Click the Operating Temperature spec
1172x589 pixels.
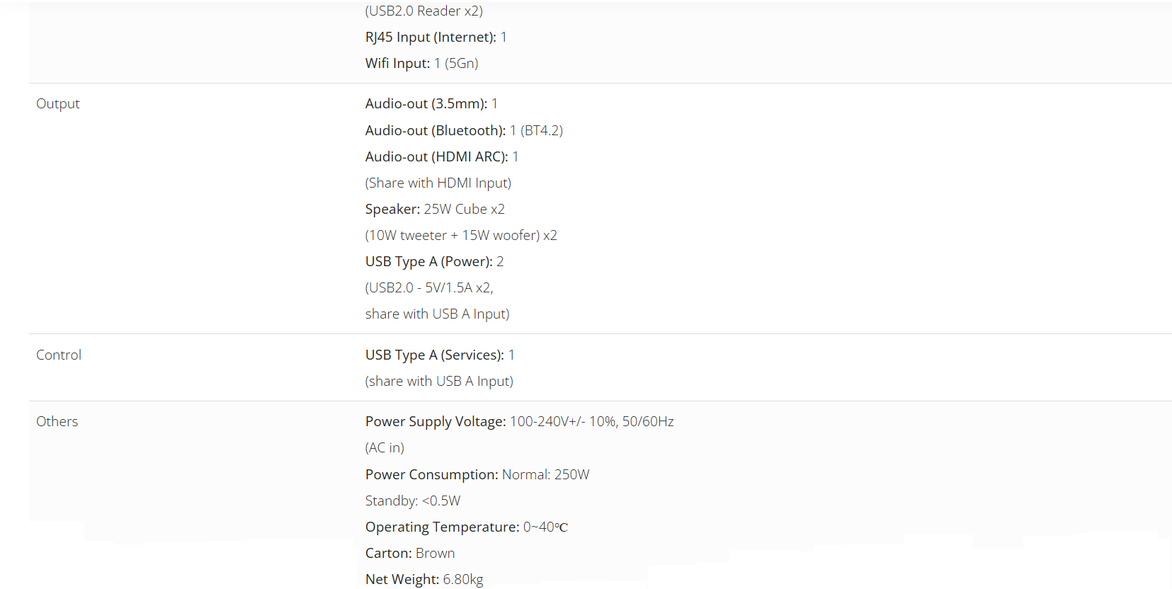(x=466, y=527)
